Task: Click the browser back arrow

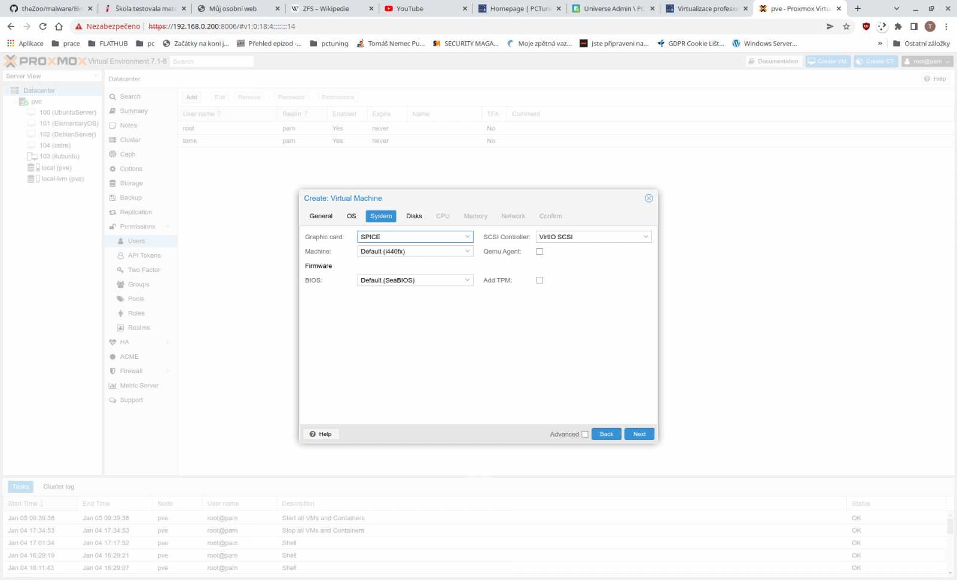Action: tap(11, 26)
